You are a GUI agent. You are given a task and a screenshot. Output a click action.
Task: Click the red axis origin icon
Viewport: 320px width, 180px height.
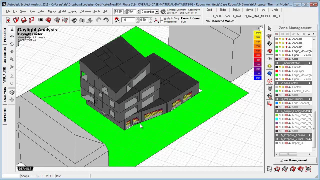pyautogui.click(x=156, y=20)
